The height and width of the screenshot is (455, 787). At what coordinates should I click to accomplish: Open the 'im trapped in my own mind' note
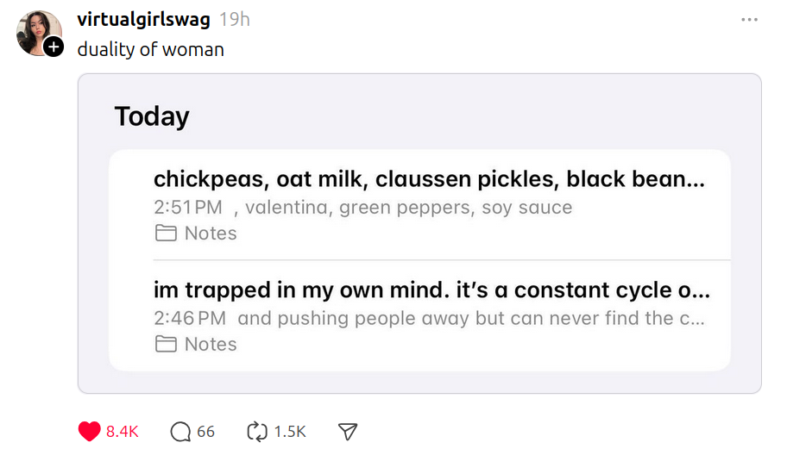[x=431, y=290]
